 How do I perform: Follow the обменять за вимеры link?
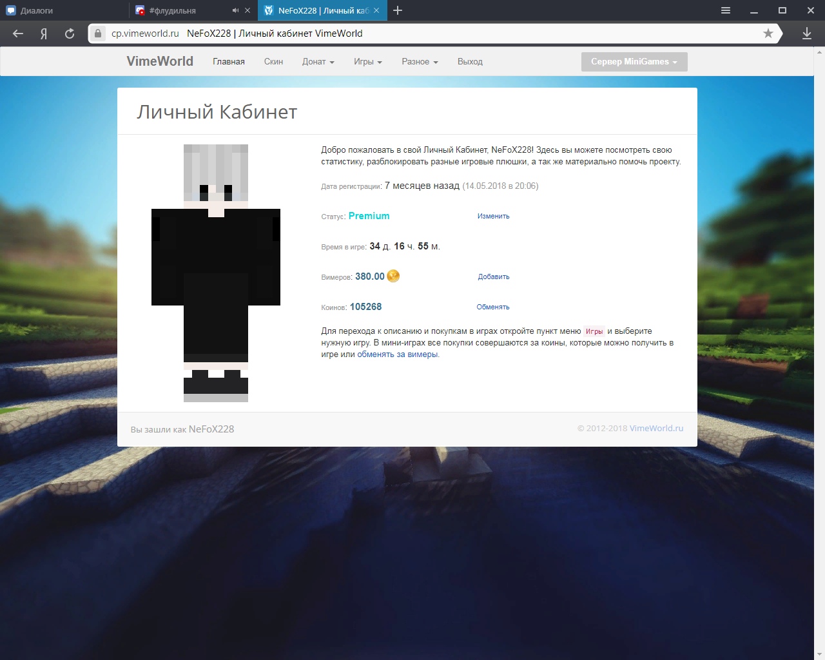(x=398, y=354)
